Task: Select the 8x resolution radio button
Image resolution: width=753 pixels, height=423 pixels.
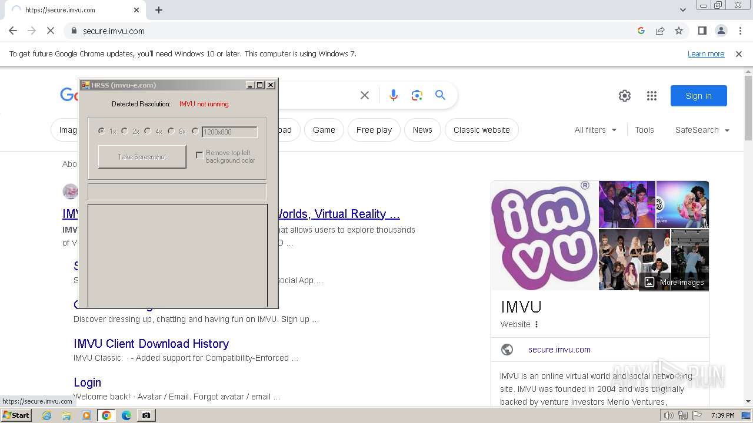Action: pos(171,132)
